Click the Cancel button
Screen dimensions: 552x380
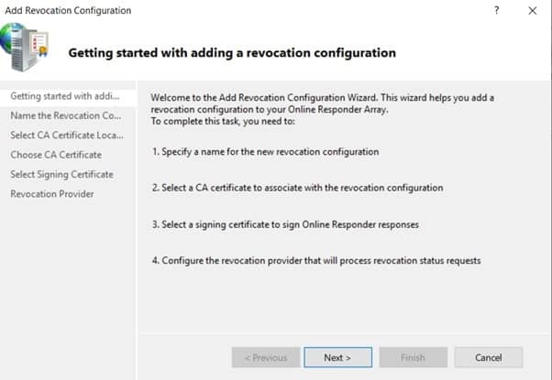[x=489, y=357]
